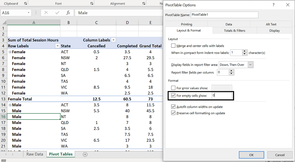Click the formula bar showing Male
295x162 pixels.
119,13
